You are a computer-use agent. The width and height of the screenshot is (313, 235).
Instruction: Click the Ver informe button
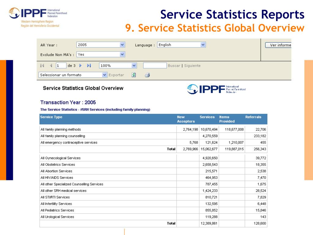[x=278, y=45]
